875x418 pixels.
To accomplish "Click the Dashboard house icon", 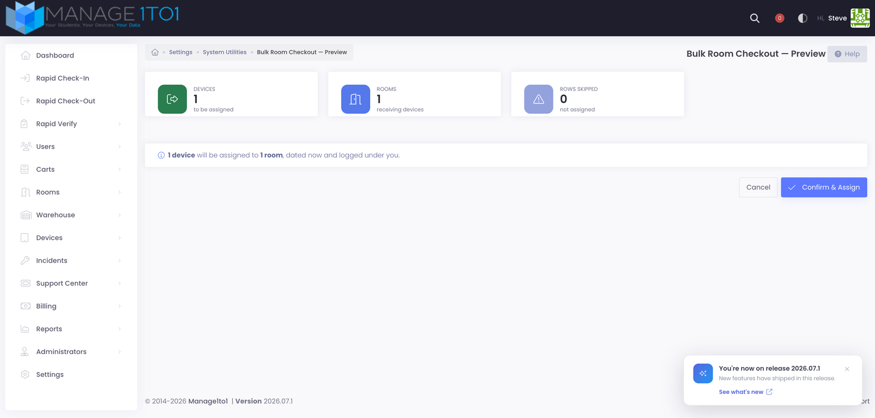I will pyautogui.click(x=25, y=55).
